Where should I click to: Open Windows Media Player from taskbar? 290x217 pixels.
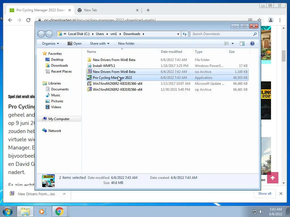click(42, 211)
